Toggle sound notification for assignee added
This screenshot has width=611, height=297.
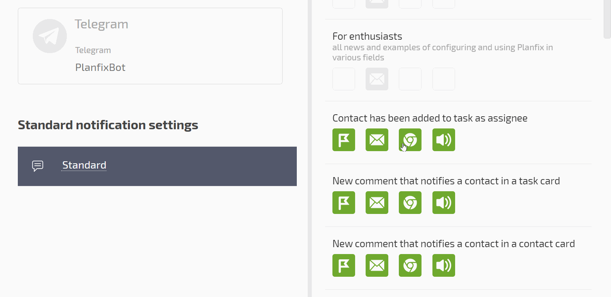(444, 140)
